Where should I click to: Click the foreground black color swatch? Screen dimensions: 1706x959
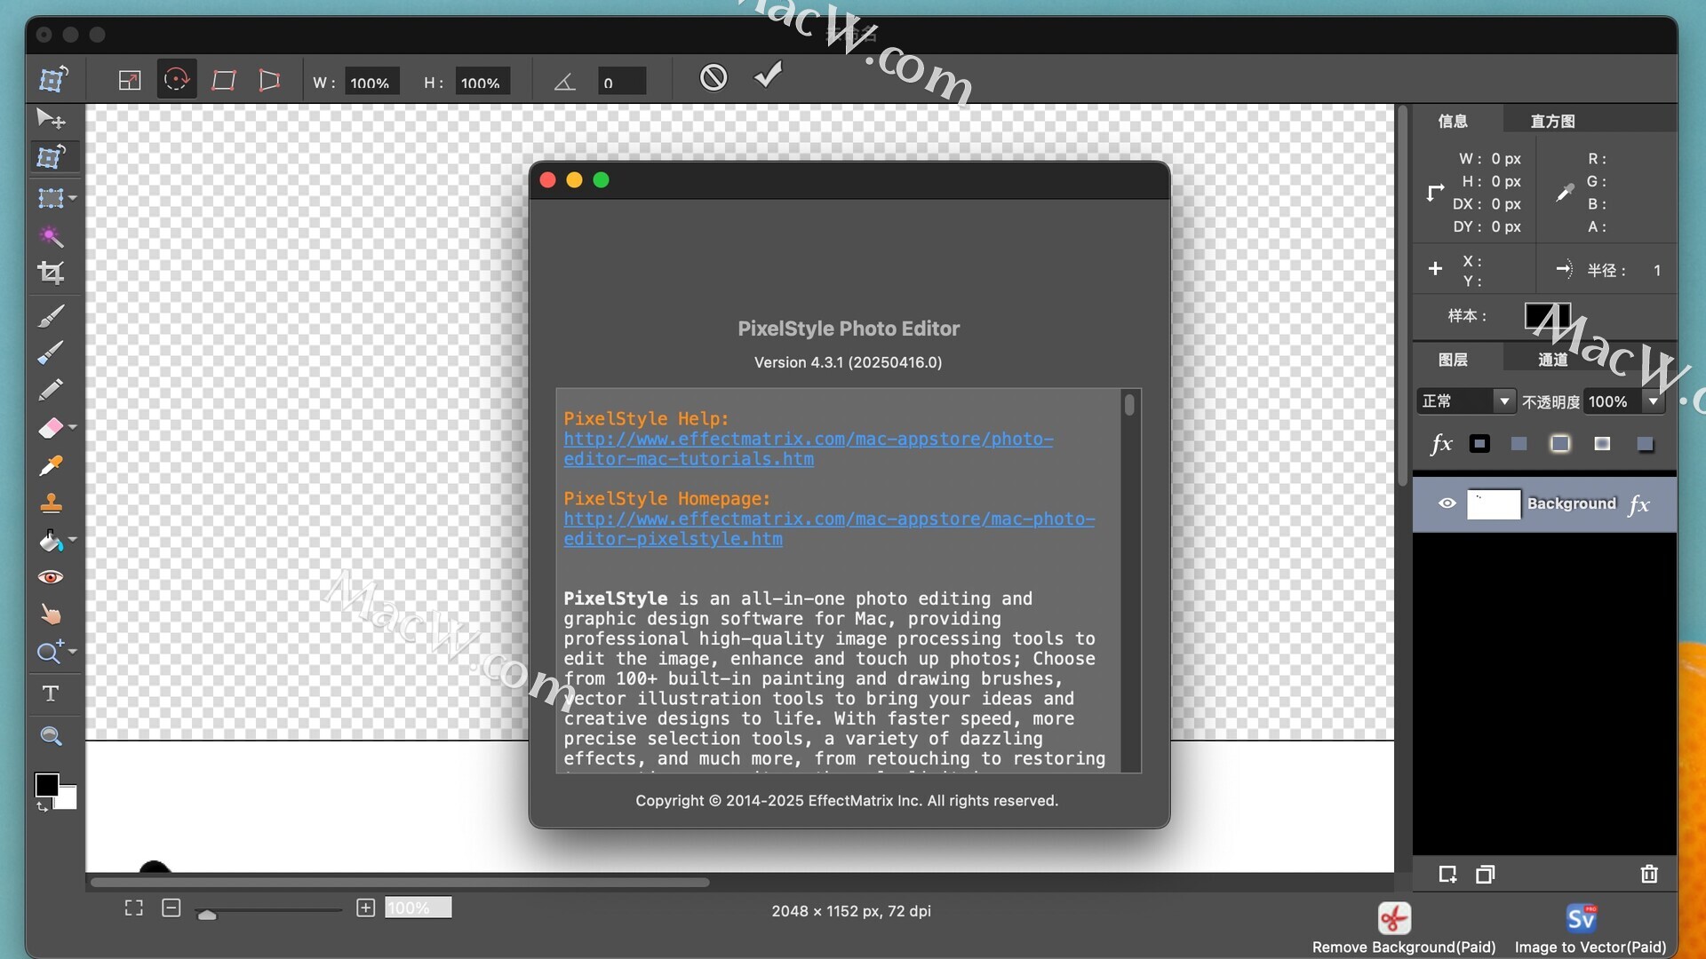click(46, 784)
